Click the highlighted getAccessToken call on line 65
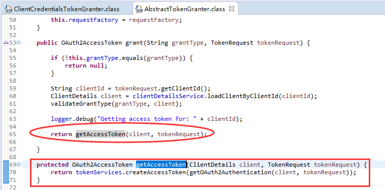Viewport: 385px width, 190px height. (x=101, y=134)
